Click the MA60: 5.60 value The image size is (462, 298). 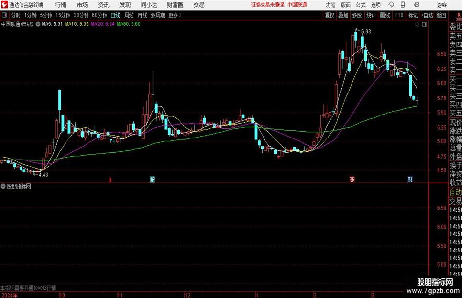pyautogui.click(x=129, y=24)
